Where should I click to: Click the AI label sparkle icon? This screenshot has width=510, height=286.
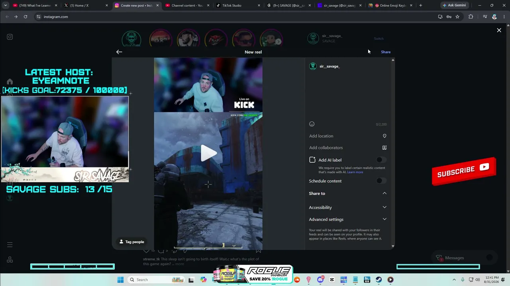coord(312,160)
